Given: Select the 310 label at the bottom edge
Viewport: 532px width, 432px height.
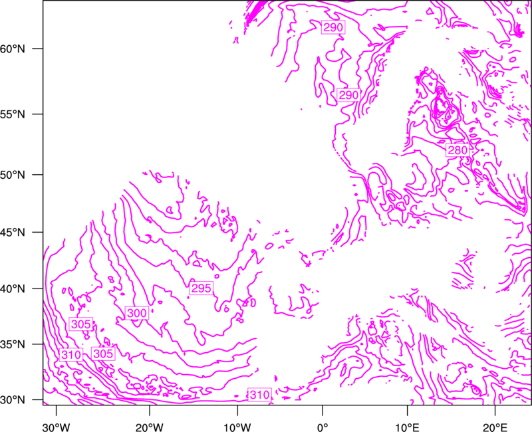Looking at the screenshot, I should [x=259, y=394].
